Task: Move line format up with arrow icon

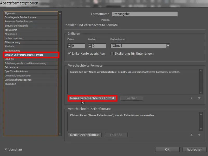Action: 192,135
